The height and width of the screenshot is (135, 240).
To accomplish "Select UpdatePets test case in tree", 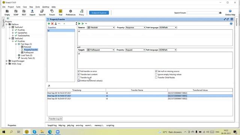I will [x=22, y=33].
